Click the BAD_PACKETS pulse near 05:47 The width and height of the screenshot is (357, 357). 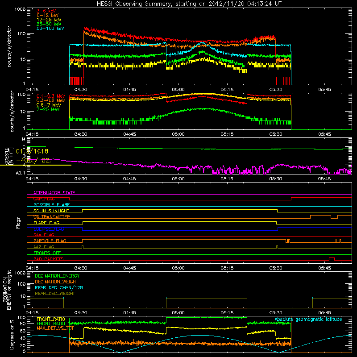pyautogui.click(x=332, y=259)
